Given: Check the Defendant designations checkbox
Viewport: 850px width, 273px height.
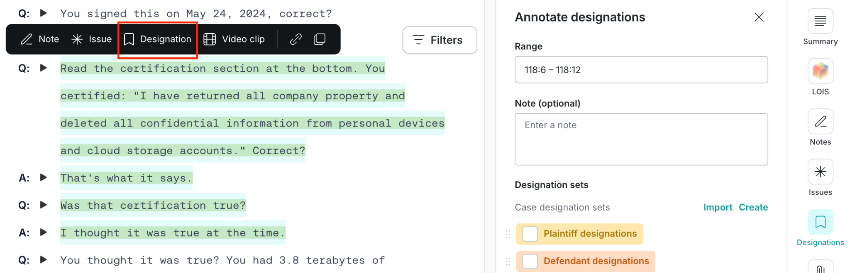Looking at the screenshot, I should [x=530, y=261].
